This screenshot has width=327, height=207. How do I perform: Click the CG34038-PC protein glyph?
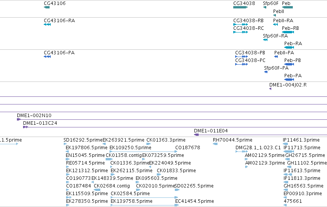coord(241,64)
